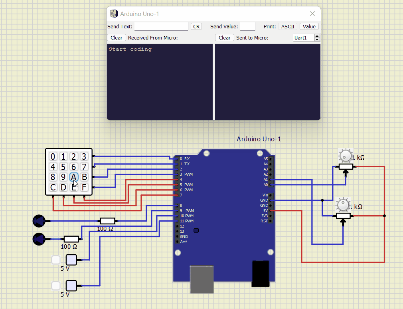
Task: Click the Aref pin on Arduino
Action: [177, 242]
